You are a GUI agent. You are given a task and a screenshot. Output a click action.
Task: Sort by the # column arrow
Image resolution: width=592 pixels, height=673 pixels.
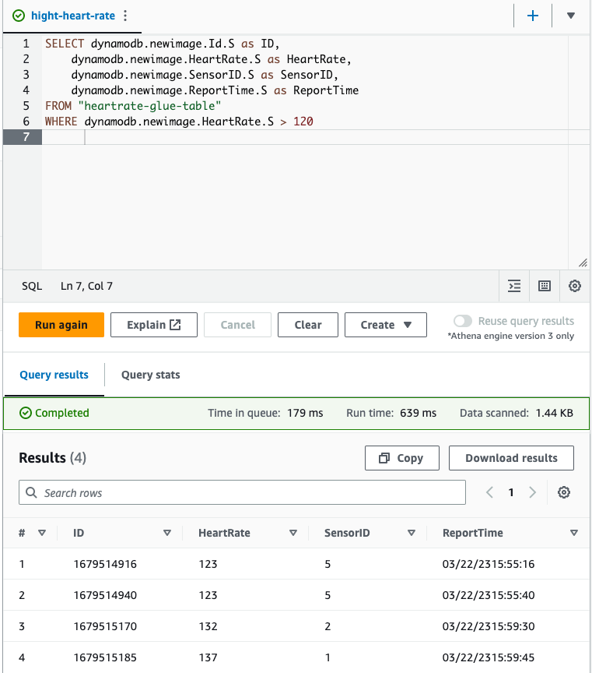click(41, 533)
